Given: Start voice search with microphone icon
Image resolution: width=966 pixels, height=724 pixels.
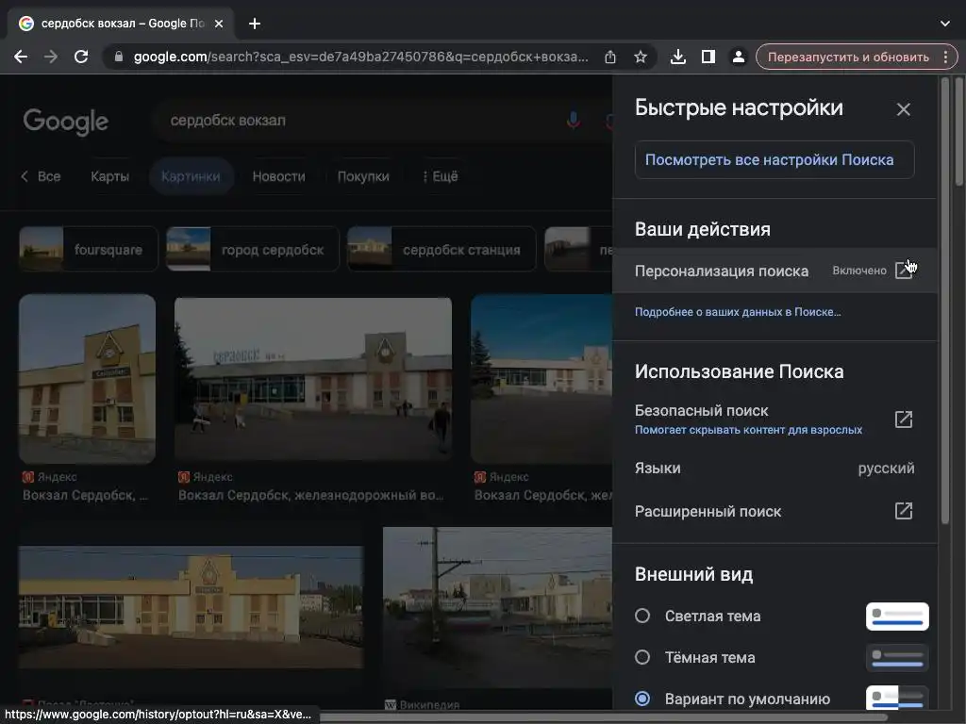Looking at the screenshot, I should (x=573, y=120).
